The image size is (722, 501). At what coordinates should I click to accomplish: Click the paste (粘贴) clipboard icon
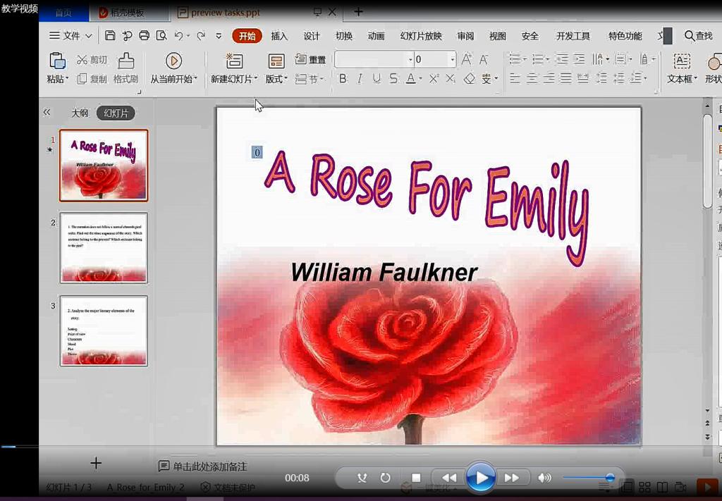point(56,61)
